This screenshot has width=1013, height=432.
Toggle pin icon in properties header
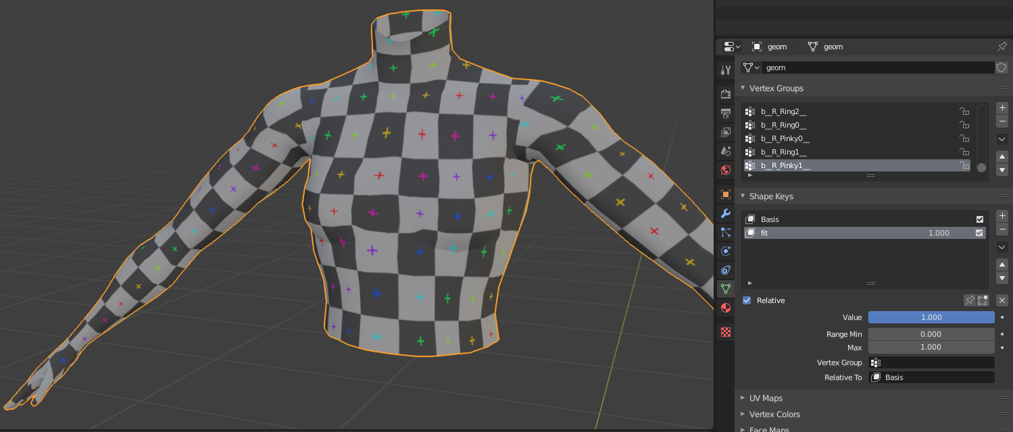click(1002, 47)
